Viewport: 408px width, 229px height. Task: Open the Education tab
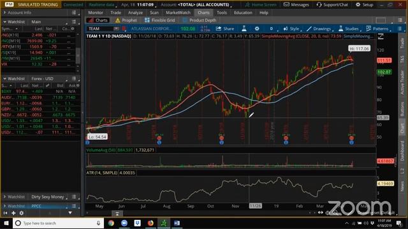(x=243, y=13)
